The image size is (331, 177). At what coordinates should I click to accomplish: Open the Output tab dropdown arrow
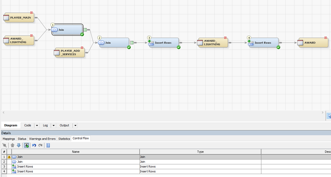pyautogui.click(x=75, y=125)
